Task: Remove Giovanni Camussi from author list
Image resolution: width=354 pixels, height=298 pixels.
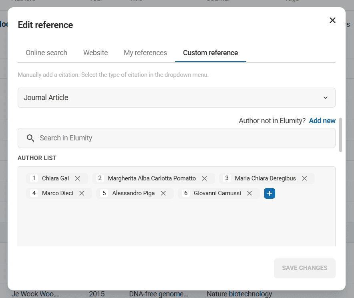Action: pyautogui.click(x=249, y=193)
